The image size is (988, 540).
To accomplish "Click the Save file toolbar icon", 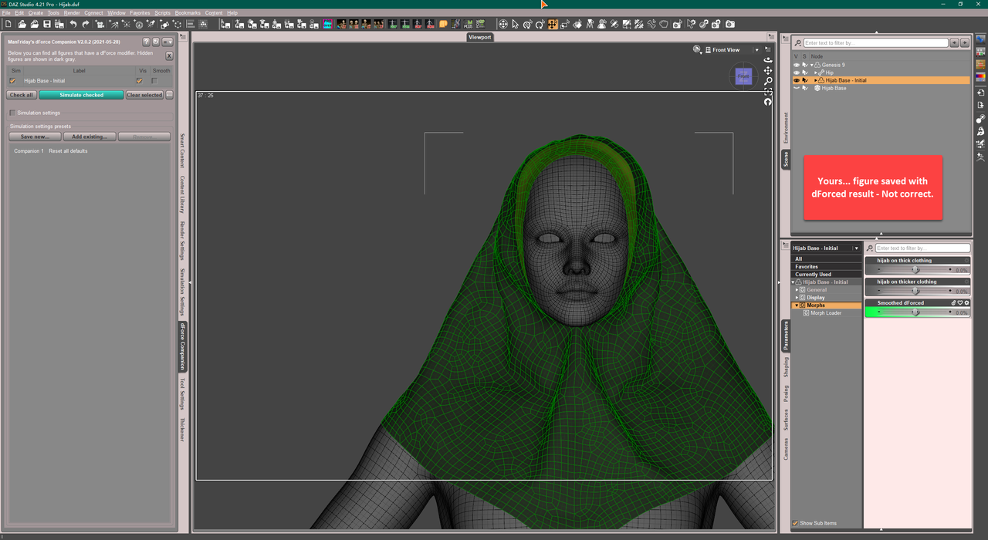I will point(48,25).
